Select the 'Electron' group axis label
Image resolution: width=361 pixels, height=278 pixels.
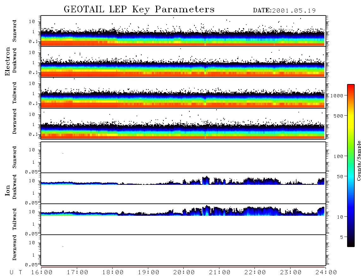tap(8, 62)
